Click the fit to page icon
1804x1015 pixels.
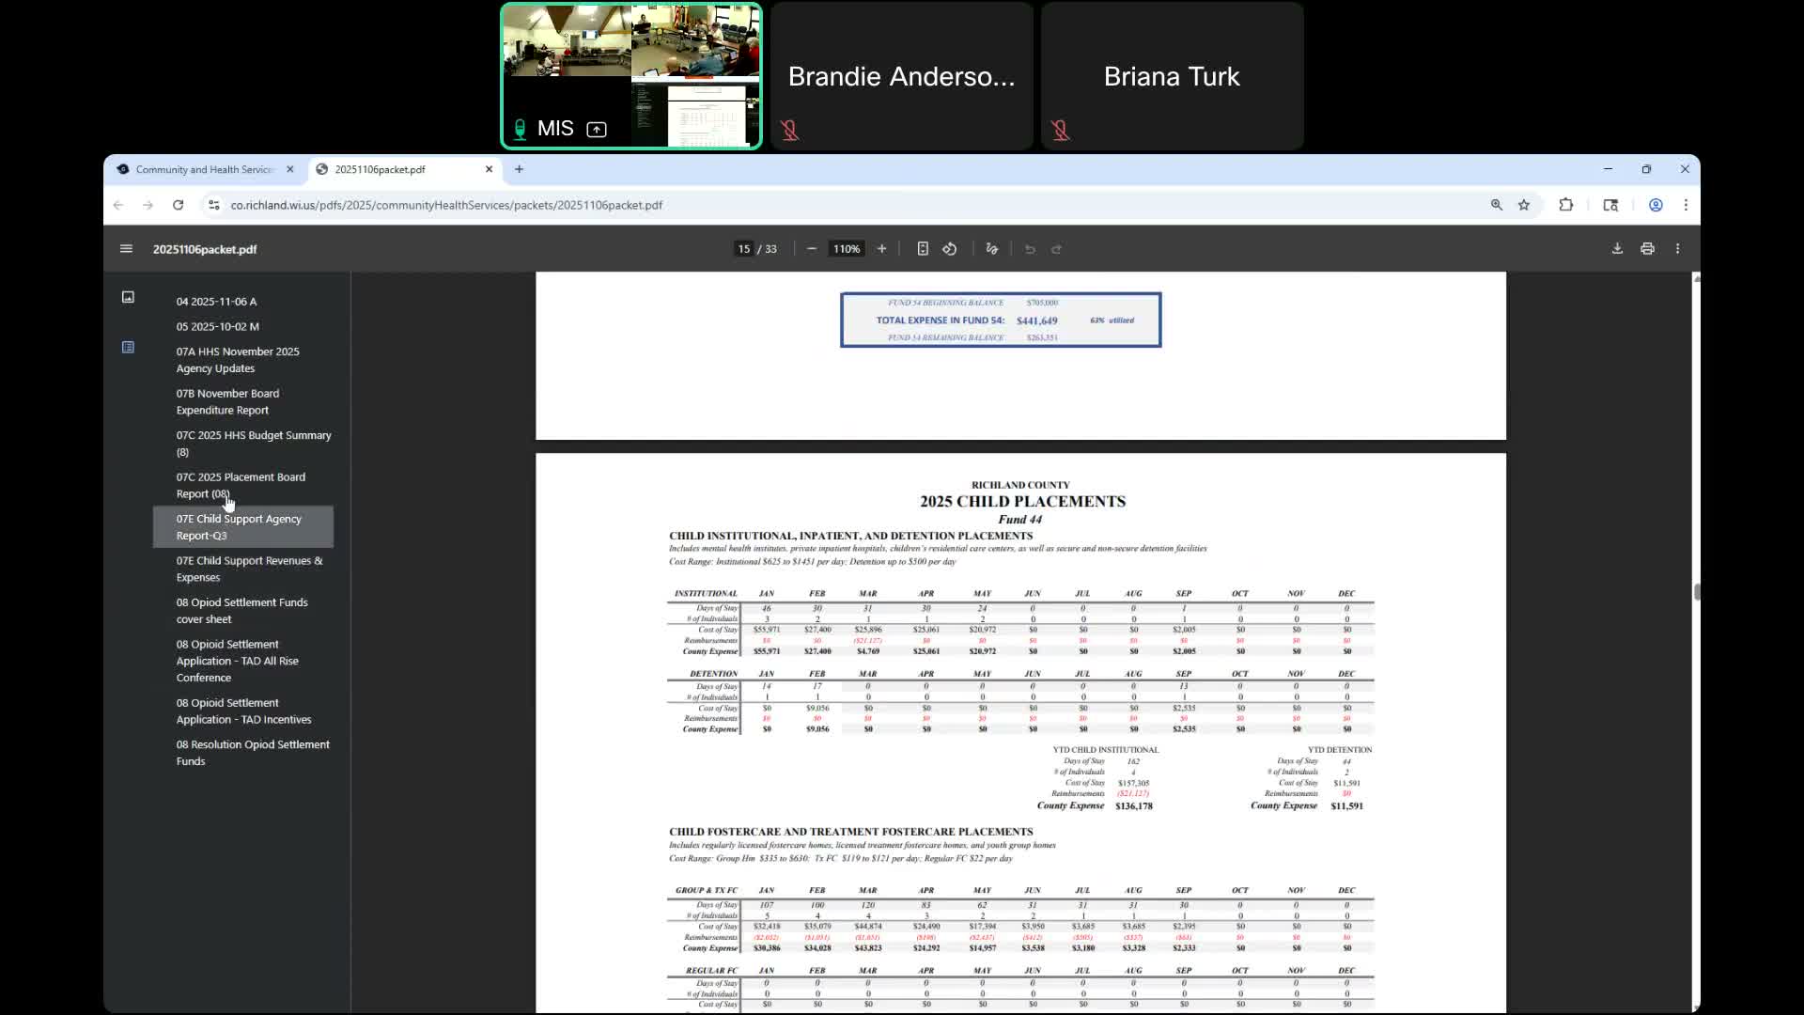[x=923, y=249]
